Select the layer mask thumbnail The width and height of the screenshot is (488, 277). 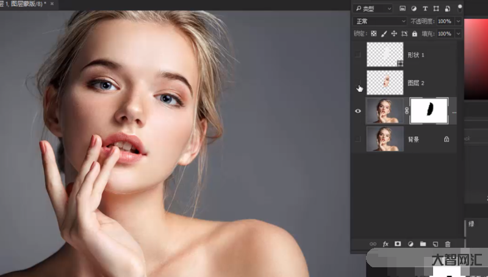429,110
